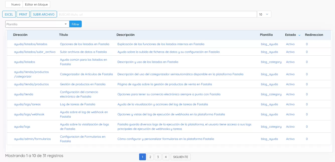Click title Ayuda sobre la visialización de logs
This screenshot has height=162, width=335.
pyautogui.click(x=85, y=127)
